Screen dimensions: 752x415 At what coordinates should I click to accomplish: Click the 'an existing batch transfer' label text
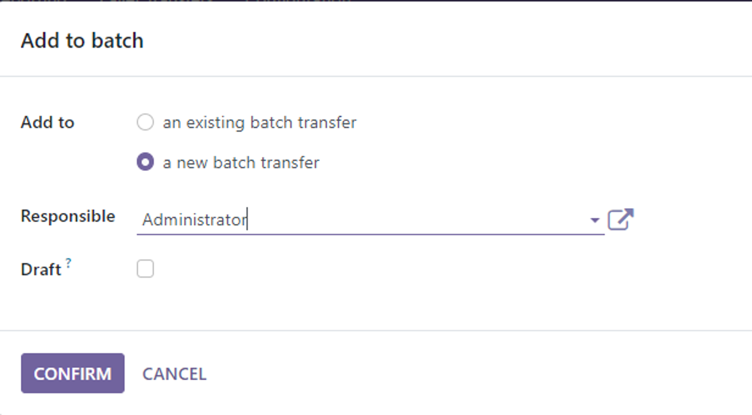pyautogui.click(x=260, y=123)
